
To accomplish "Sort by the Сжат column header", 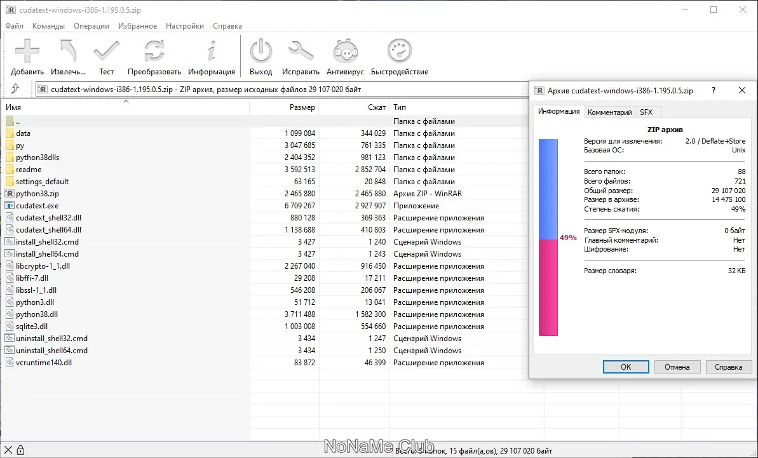I will click(x=355, y=107).
